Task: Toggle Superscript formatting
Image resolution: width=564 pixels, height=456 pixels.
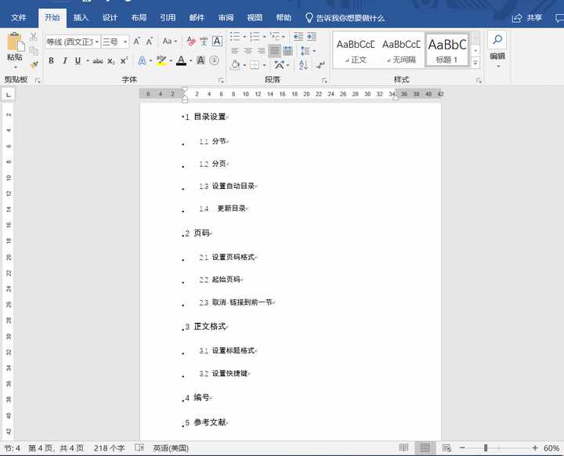Action: tap(124, 61)
